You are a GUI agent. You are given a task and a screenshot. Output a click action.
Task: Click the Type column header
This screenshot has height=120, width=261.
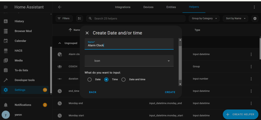click(x=197, y=30)
